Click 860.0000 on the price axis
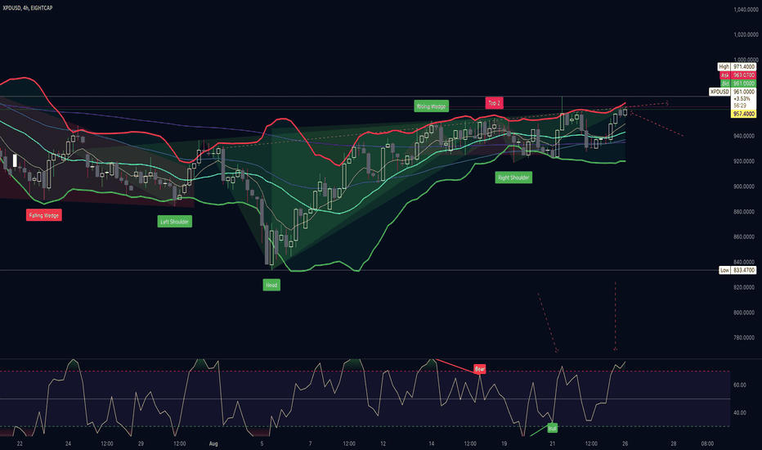The image size is (762, 450). click(x=743, y=237)
